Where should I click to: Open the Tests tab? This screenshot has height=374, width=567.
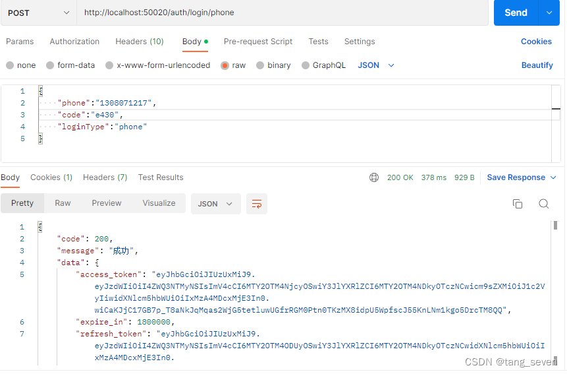pos(318,42)
